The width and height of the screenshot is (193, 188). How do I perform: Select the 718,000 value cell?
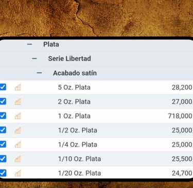click(180, 116)
